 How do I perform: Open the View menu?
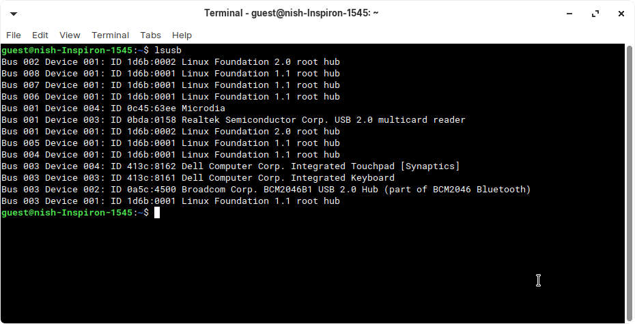point(70,35)
